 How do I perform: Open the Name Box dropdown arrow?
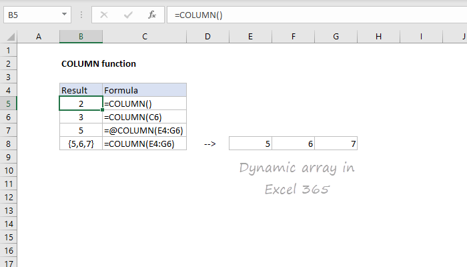tap(64, 14)
